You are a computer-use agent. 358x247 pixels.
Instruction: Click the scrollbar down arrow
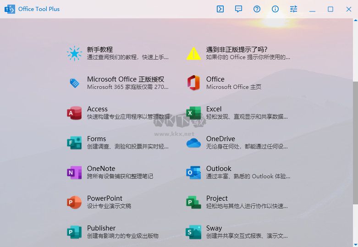point(356,245)
